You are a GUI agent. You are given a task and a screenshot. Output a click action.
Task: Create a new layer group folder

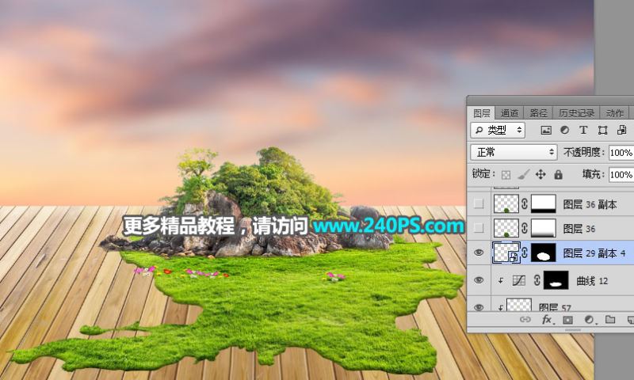click(610, 320)
